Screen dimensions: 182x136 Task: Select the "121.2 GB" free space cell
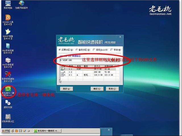pyautogui.click(x=109, y=75)
